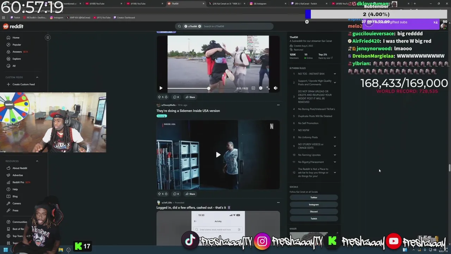The width and height of the screenshot is (451, 254).
Task: Expand rule 8 No Unfunny Posts
Action: click(x=335, y=137)
